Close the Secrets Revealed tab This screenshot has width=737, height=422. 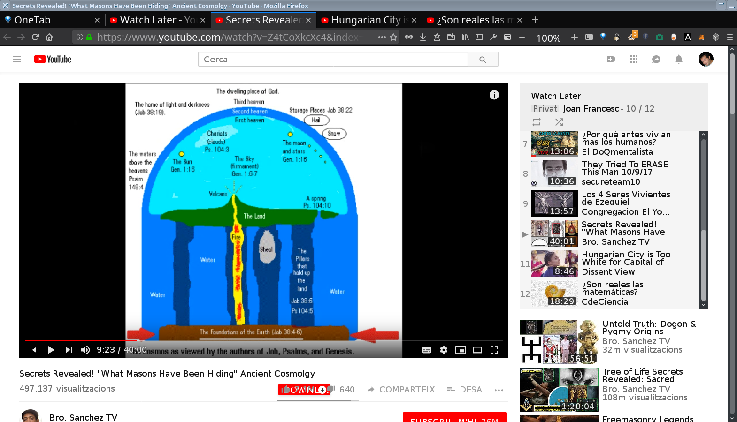pos(308,20)
